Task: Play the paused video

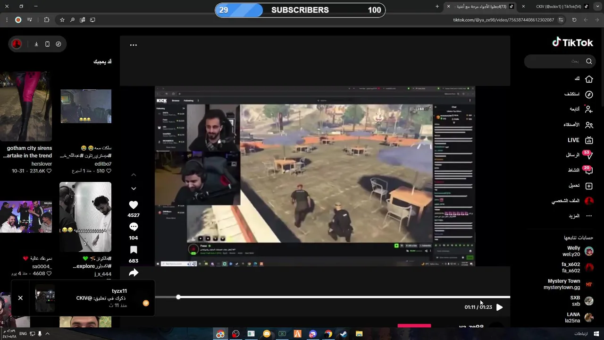Action: coord(499,307)
